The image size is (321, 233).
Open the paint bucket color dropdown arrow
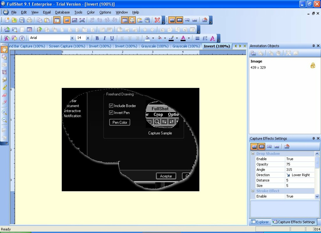pos(165,38)
